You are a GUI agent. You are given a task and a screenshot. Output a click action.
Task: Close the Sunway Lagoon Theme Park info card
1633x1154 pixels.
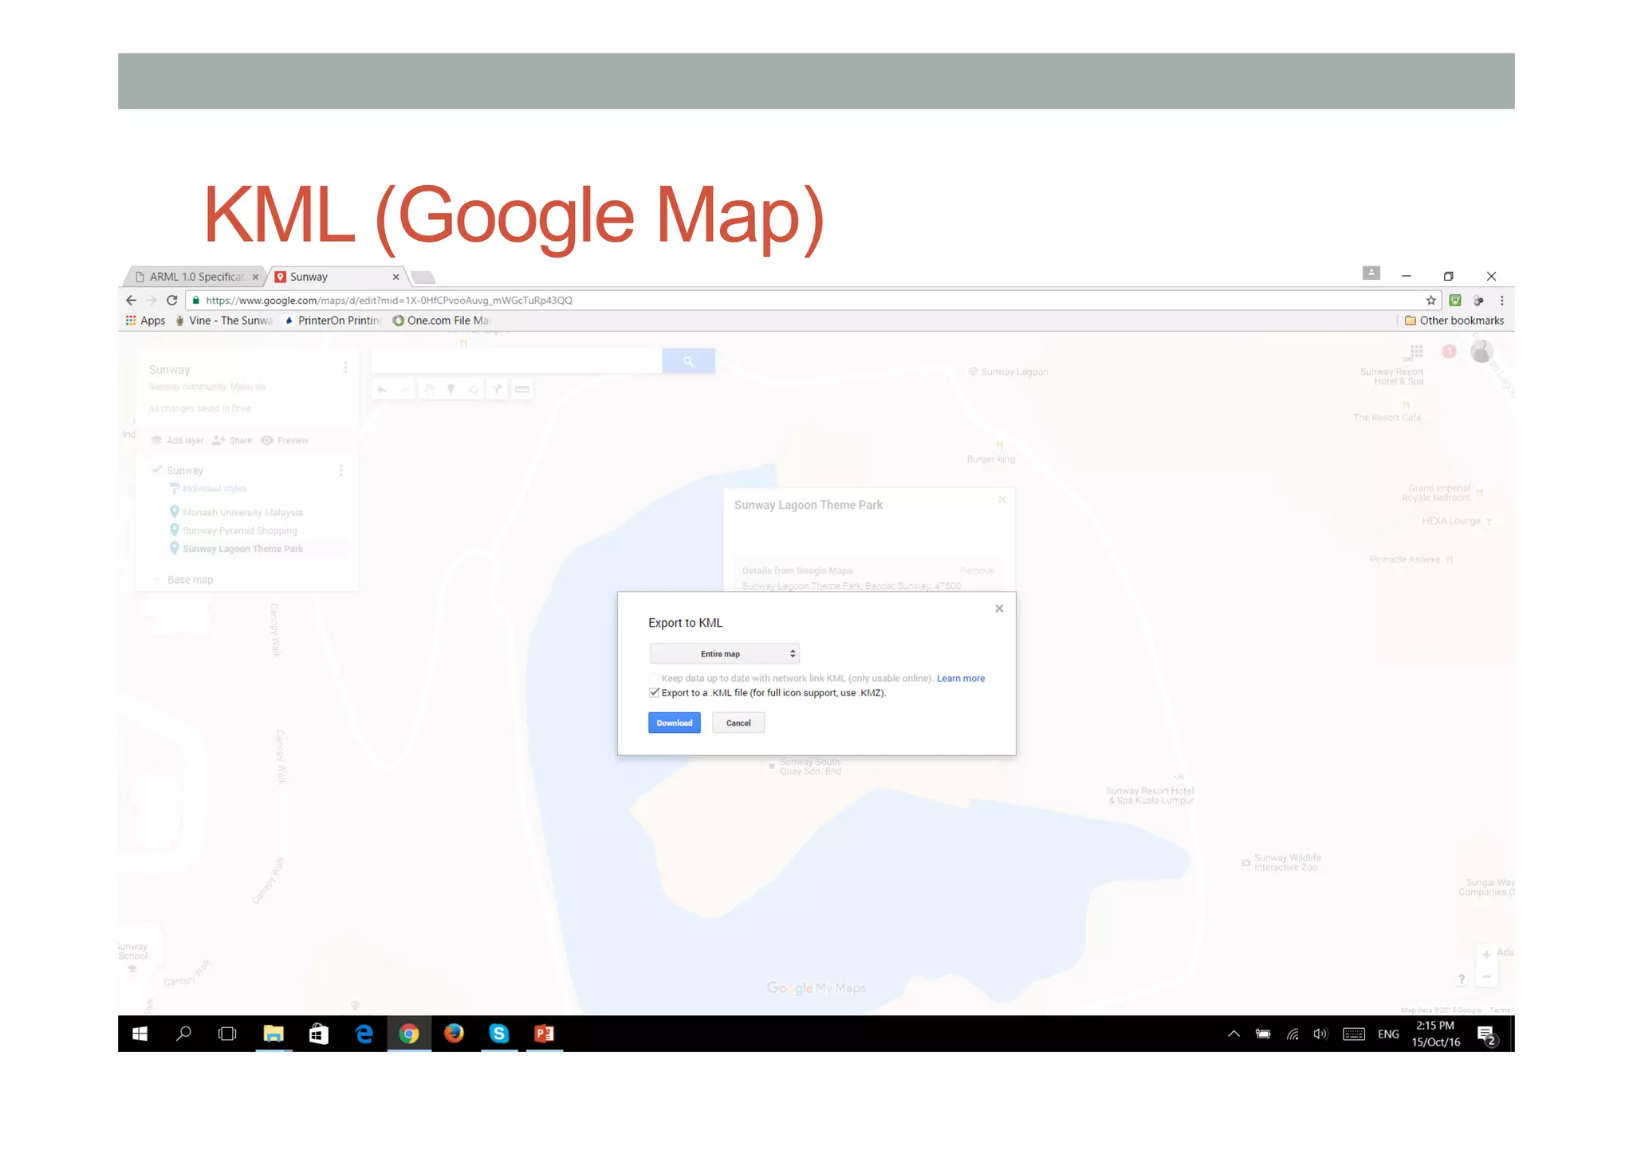1002,500
